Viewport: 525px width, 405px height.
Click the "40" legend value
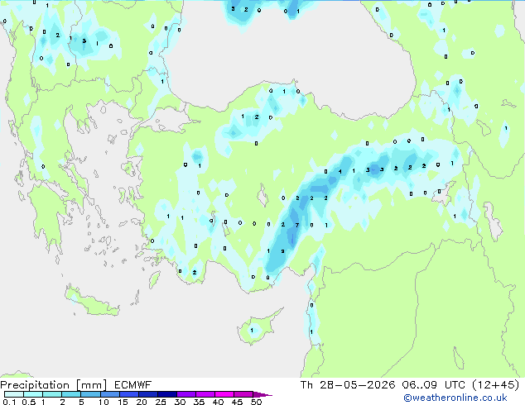218,402
